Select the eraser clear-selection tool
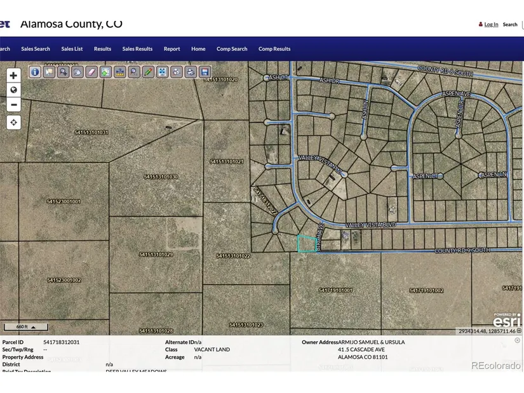This screenshot has height=393, width=524. coord(91,72)
